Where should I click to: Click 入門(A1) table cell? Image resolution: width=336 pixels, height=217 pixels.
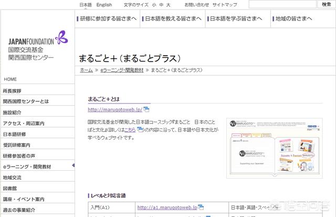[x=112, y=208]
